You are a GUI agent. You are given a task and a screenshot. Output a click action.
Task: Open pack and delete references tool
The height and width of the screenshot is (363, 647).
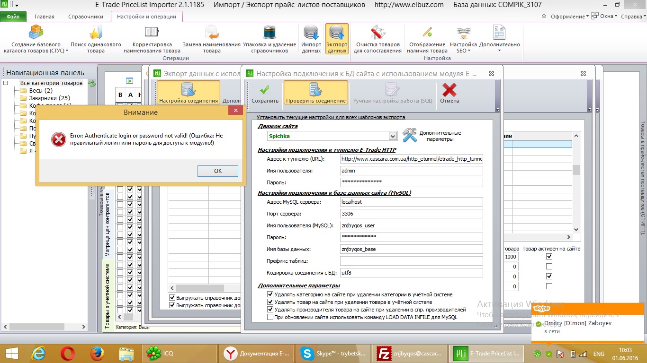coord(270,39)
